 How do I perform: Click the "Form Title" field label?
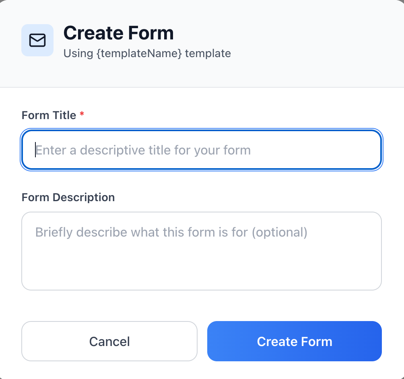49,115
